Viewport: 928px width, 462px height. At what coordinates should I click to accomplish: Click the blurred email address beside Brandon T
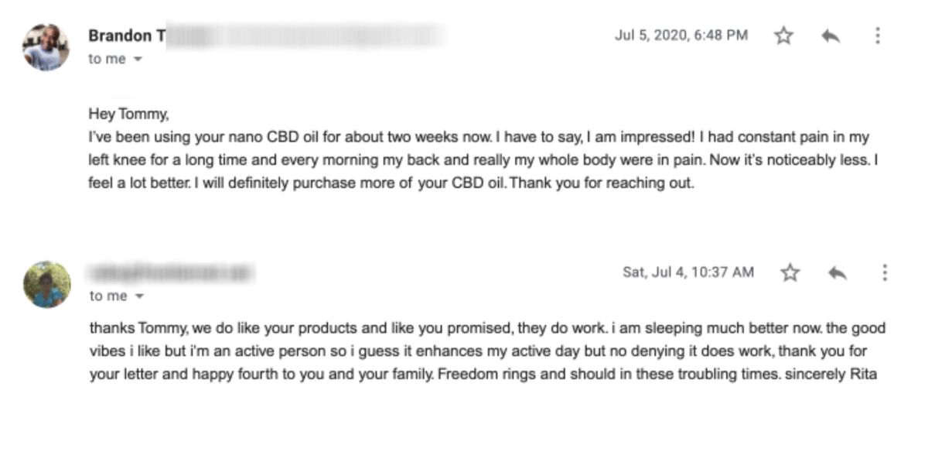click(305, 36)
